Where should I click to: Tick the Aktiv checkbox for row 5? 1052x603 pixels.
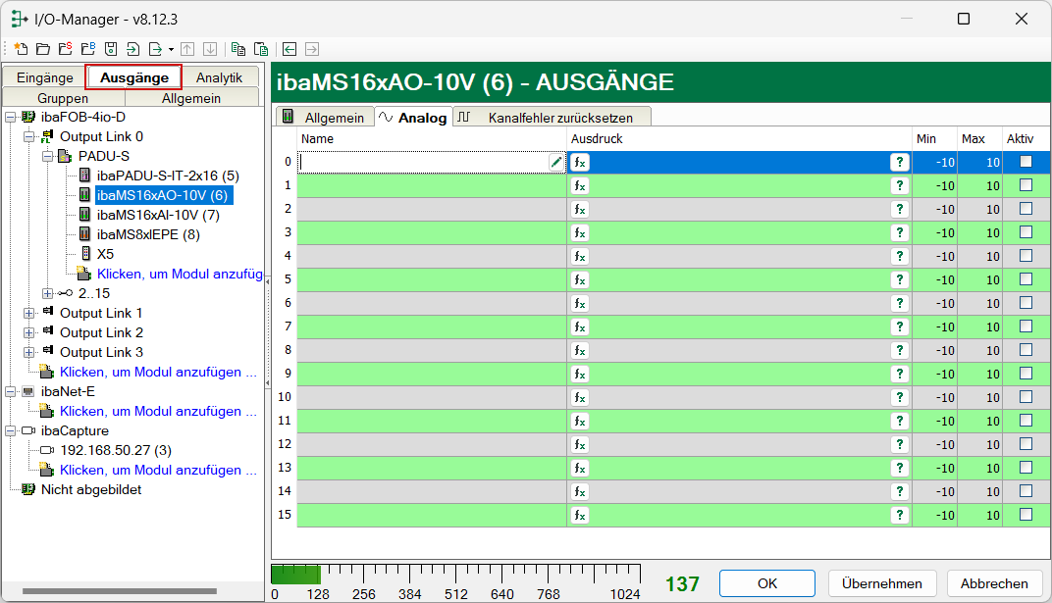click(x=1026, y=279)
